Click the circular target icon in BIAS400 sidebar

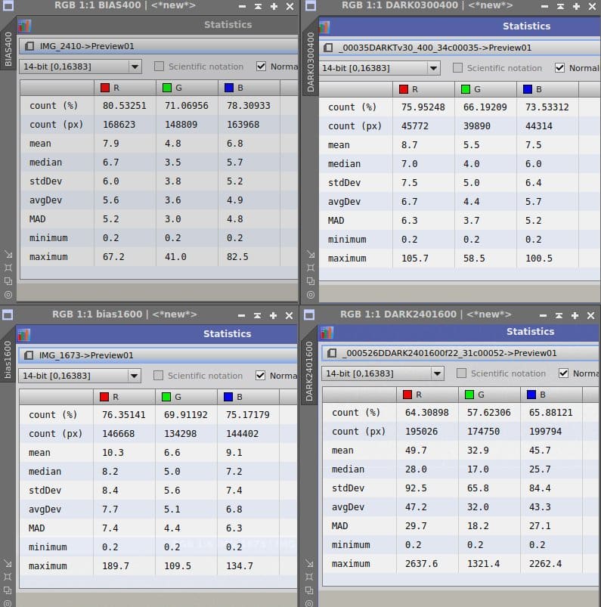[x=8, y=295]
